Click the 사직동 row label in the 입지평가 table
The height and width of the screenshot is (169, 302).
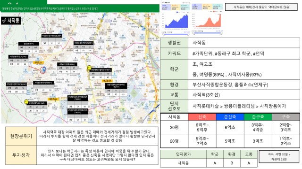click(x=183, y=163)
